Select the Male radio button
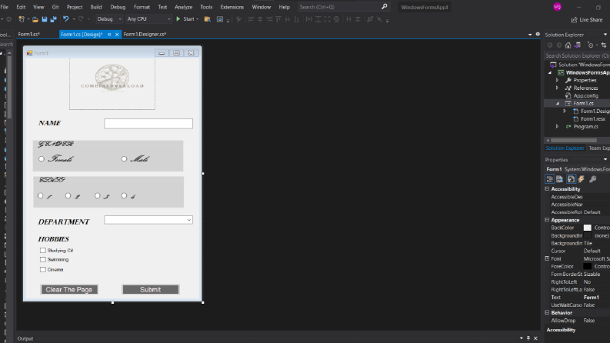The height and width of the screenshot is (343, 610). point(124,158)
